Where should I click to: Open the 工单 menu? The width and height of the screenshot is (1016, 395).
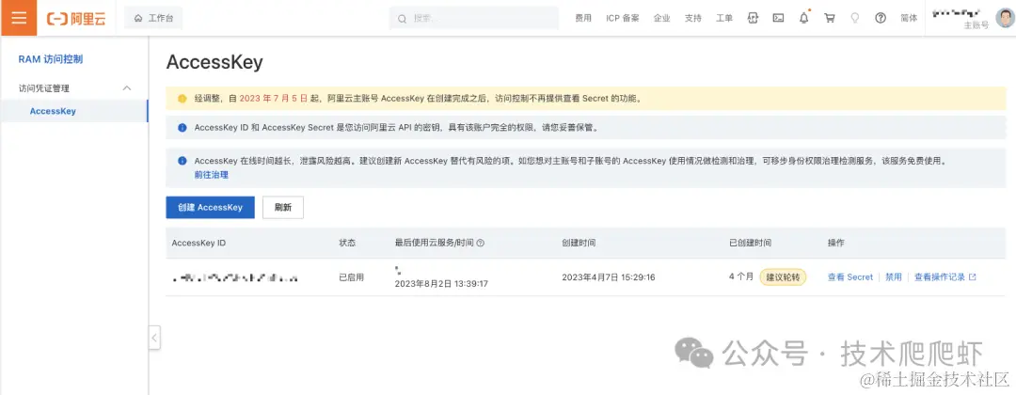(723, 18)
